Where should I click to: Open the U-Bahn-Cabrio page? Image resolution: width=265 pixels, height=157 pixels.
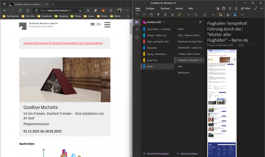(x=190, y=54)
